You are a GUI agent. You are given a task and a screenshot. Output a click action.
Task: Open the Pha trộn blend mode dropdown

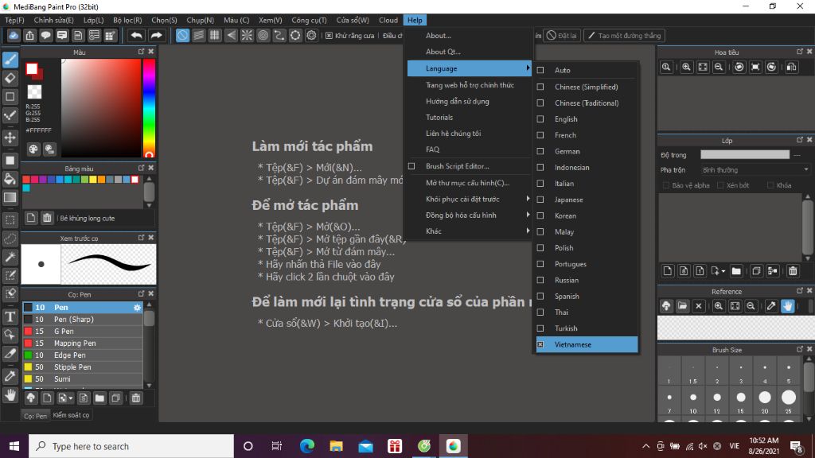click(x=755, y=170)
